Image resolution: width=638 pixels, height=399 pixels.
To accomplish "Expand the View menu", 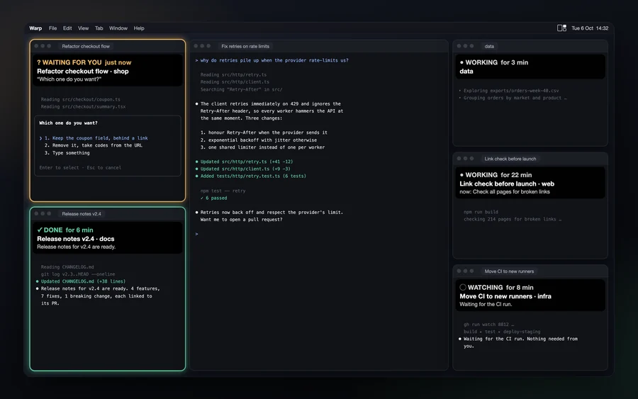I will pos(83,28).
